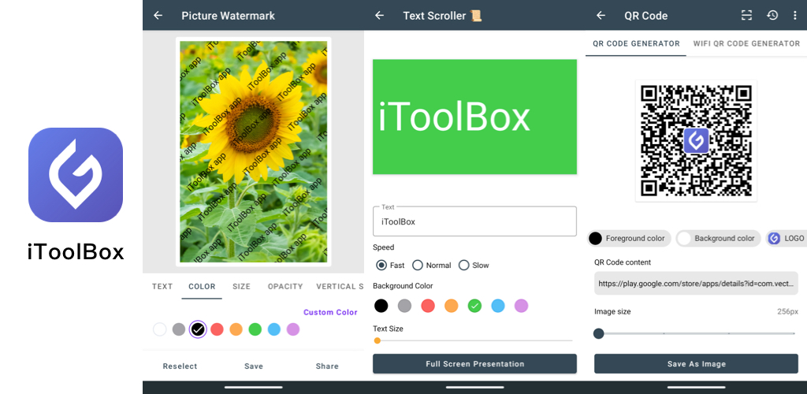Select WIFI QR CODE GENERATOR tab
807x394 pixels.
(x=746, y=43)
